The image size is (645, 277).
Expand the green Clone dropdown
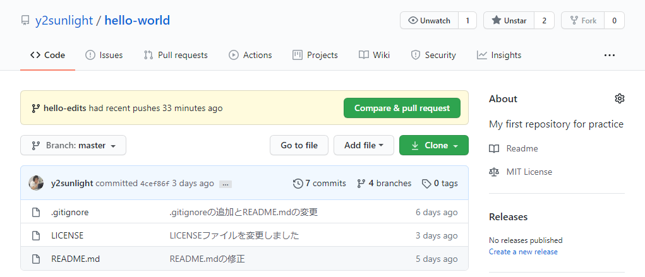[434, 145]
